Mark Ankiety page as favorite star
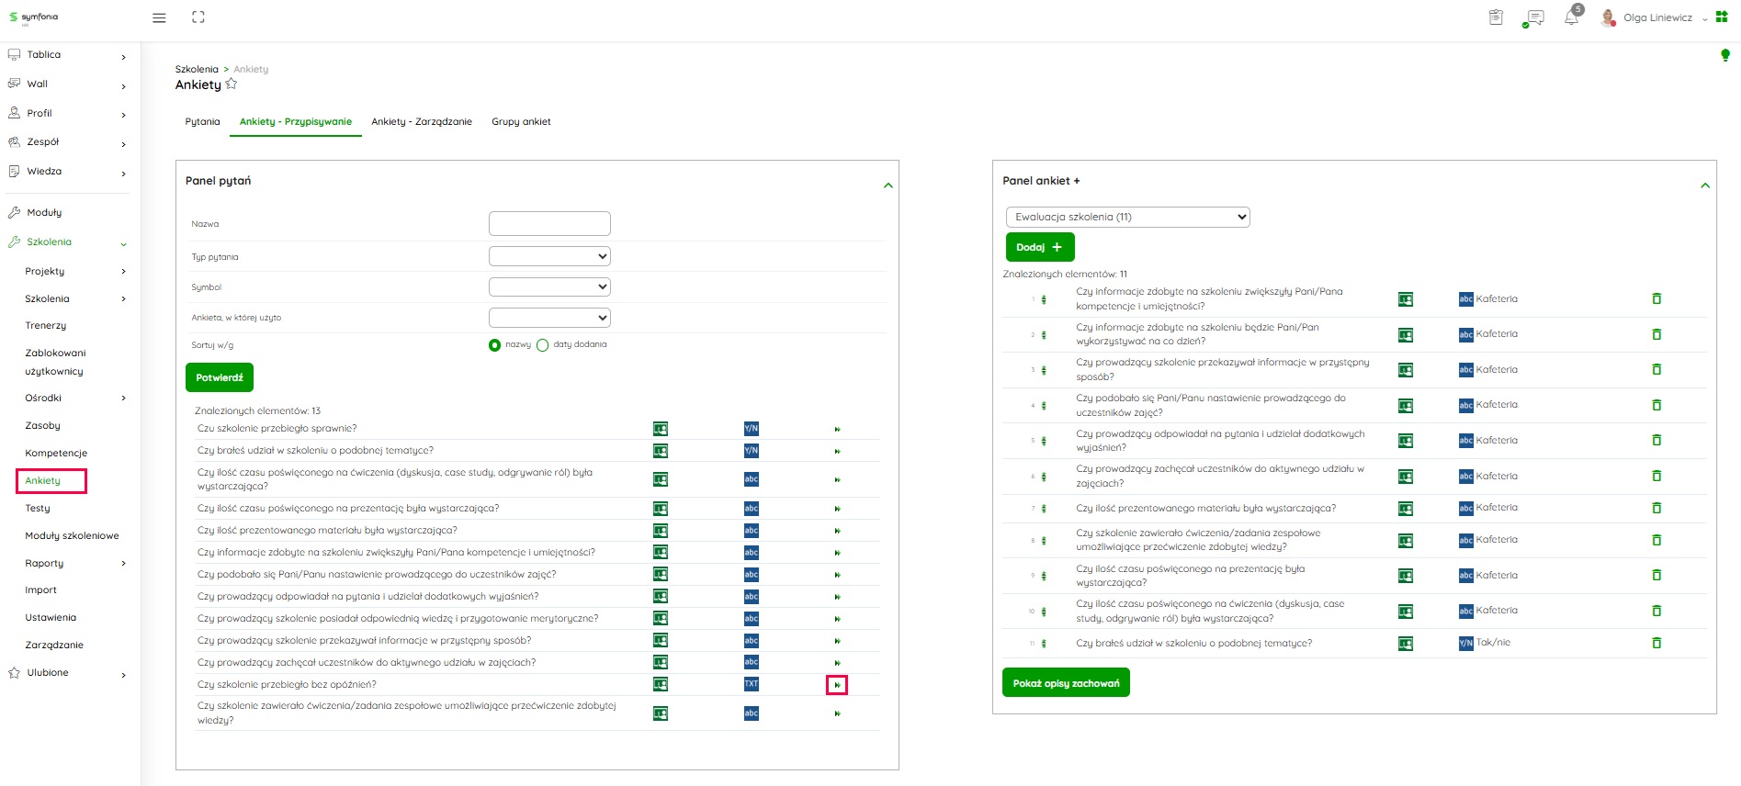The image size is (1741, 786). coord(232,84)
